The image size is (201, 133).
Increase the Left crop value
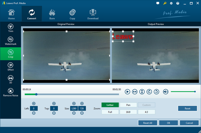(x=34, y=103)
